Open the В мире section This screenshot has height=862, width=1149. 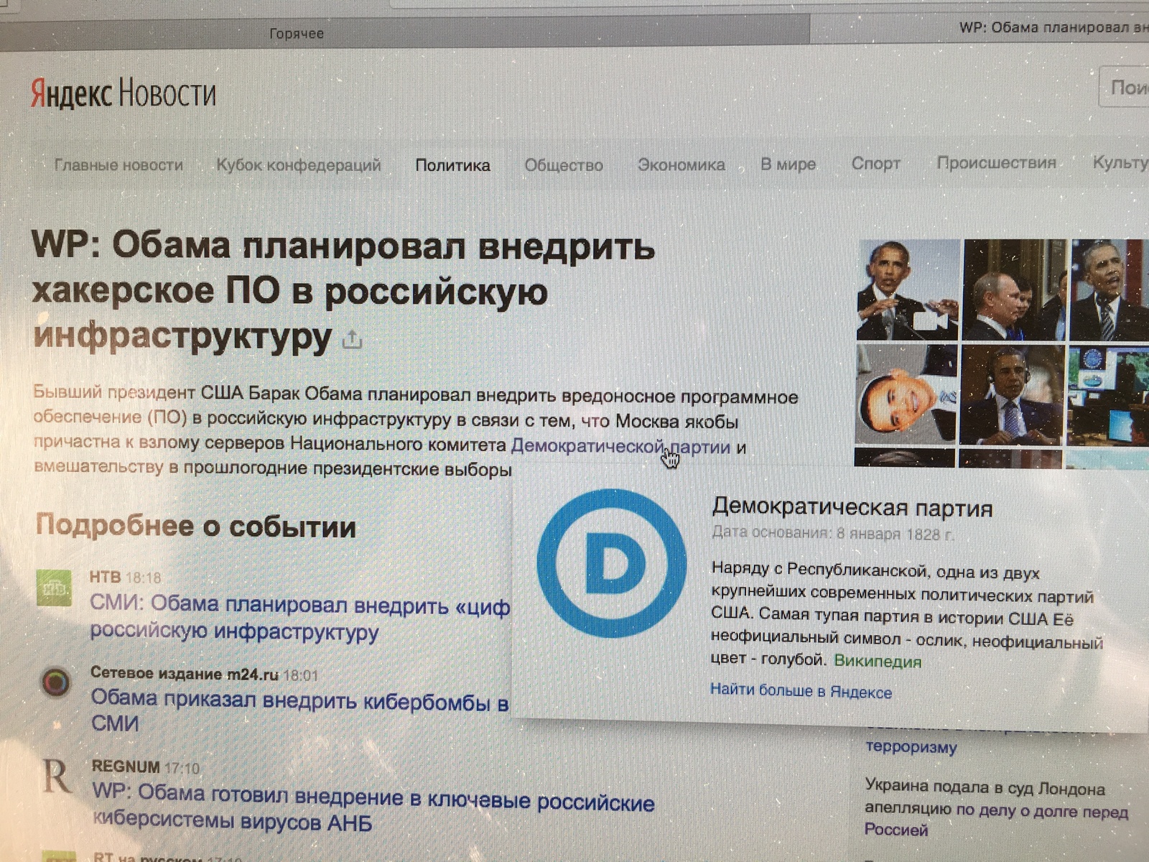[788, 164]
